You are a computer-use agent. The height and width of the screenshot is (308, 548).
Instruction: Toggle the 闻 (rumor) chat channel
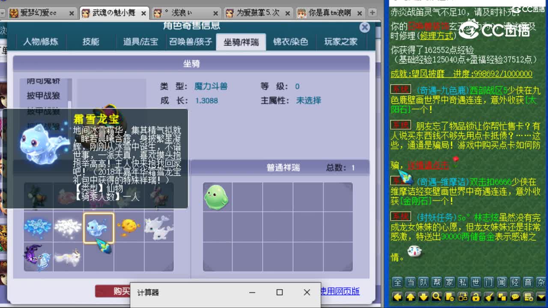pos(502,282)
